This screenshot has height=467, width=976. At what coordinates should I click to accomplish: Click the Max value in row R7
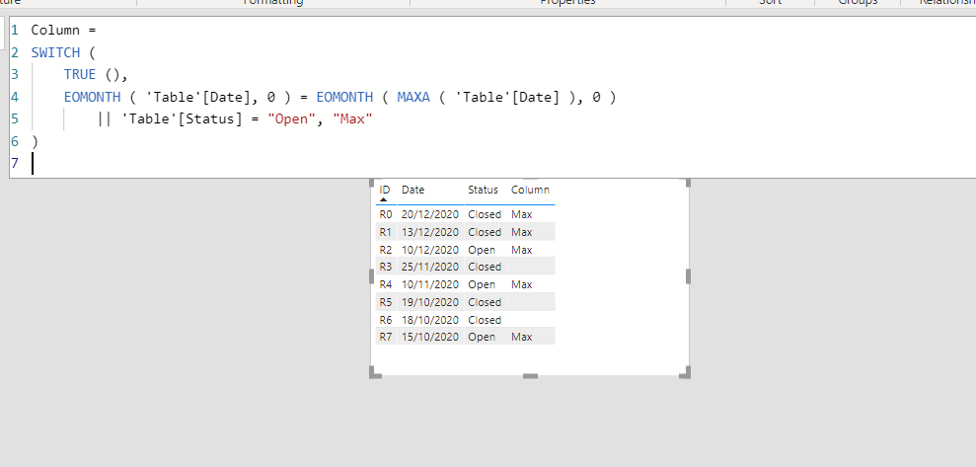522,337
